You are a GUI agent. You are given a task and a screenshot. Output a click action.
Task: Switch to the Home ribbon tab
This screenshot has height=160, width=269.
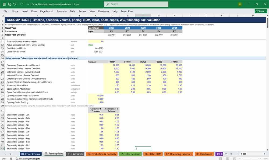click(x=15, y=11)
